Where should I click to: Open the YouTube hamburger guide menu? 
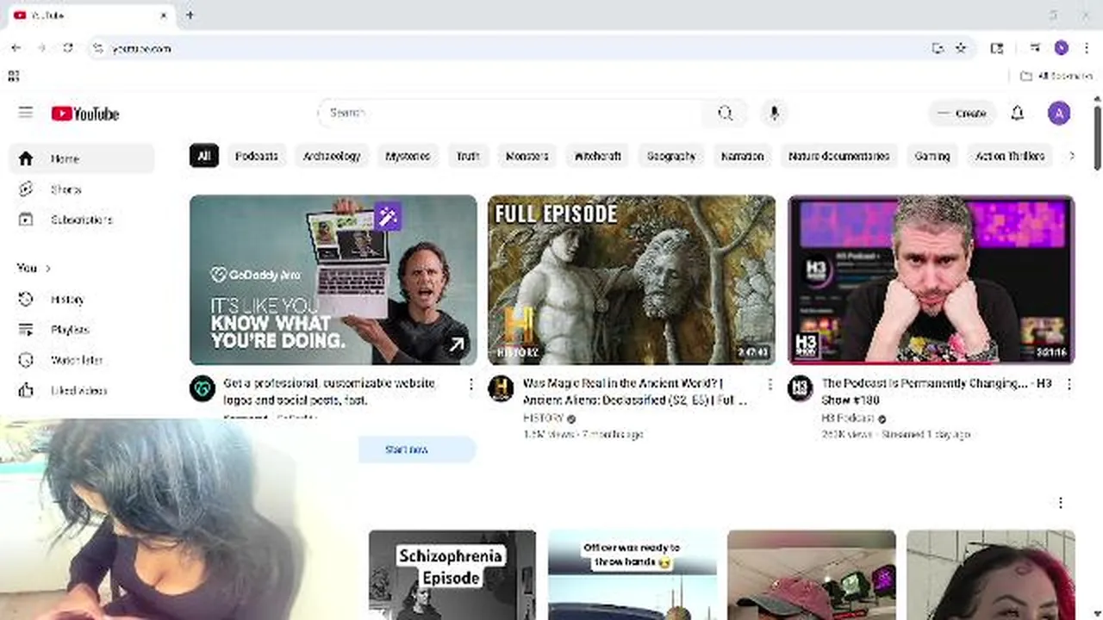[26, 113]
